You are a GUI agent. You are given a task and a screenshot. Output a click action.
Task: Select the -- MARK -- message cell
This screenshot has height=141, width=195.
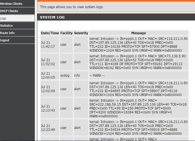click(139, 76)
